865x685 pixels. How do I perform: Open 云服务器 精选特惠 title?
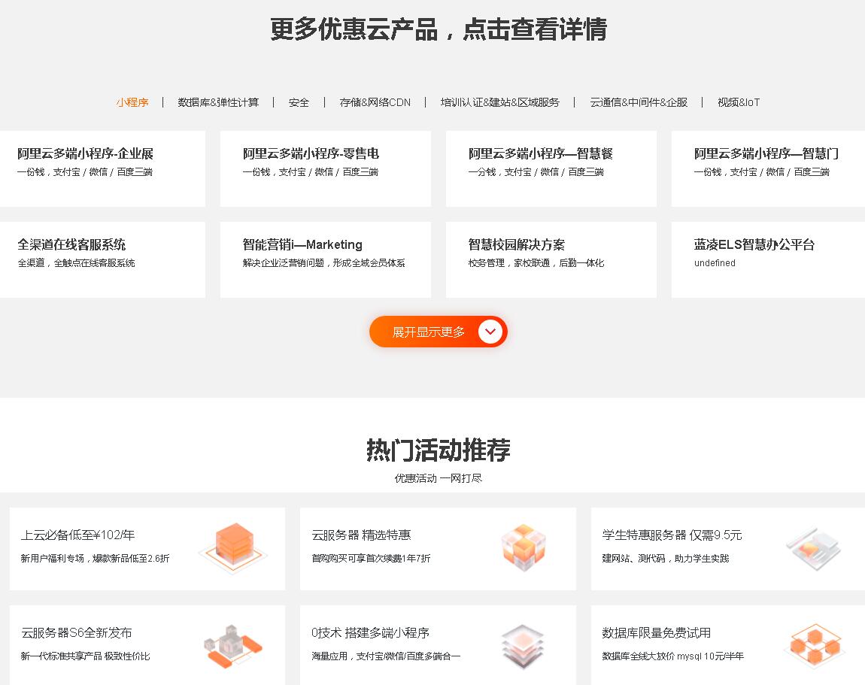[361, 535]
